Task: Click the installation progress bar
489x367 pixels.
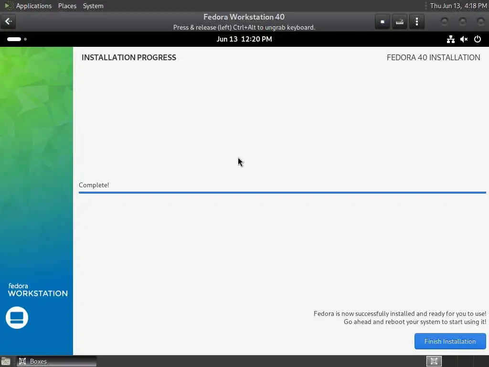Action: pos(282,193)
